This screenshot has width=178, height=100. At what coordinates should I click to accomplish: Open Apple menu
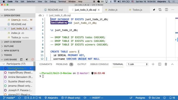click(4, 2)
